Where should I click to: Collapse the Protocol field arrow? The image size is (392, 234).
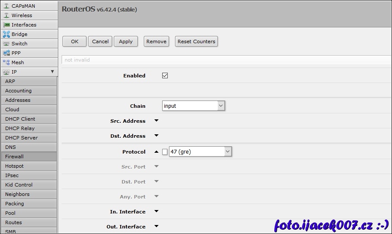click(x=157, y=151)
